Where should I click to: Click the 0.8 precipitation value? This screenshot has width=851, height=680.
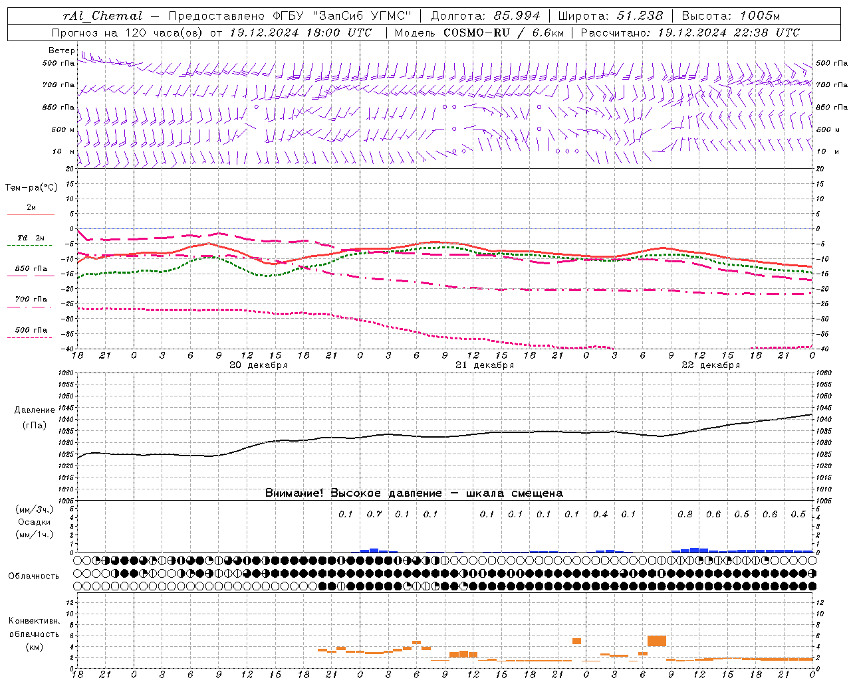coord(685,514)
